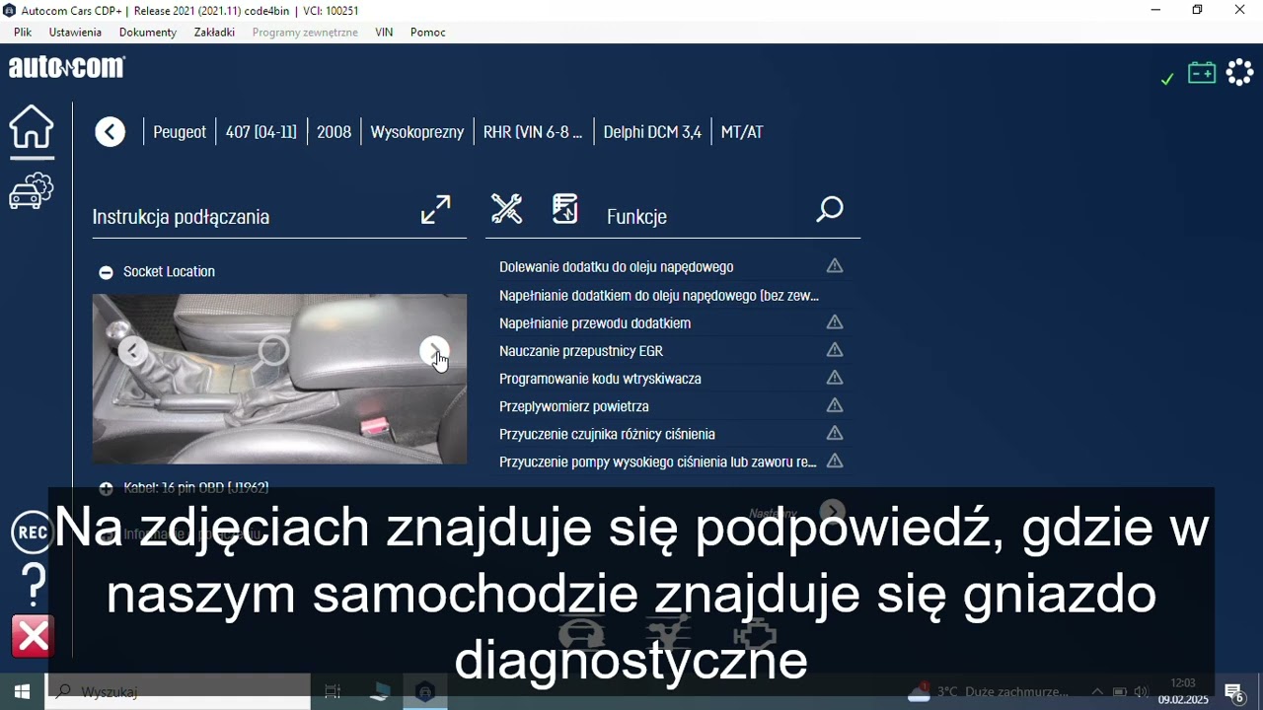Open the VIN menu

pyautogui.click(x=384, y=33)
